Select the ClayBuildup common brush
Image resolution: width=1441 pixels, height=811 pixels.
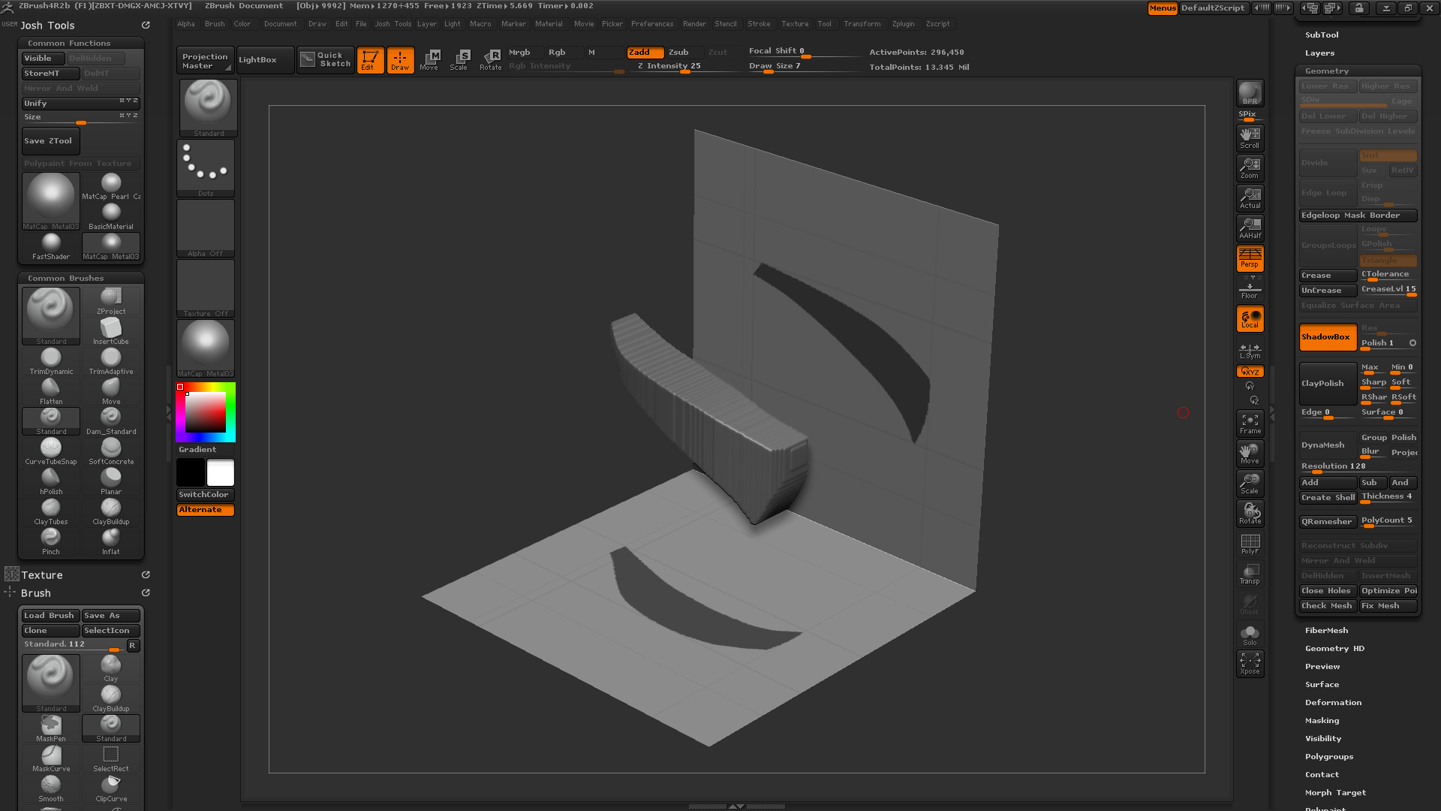111,511
